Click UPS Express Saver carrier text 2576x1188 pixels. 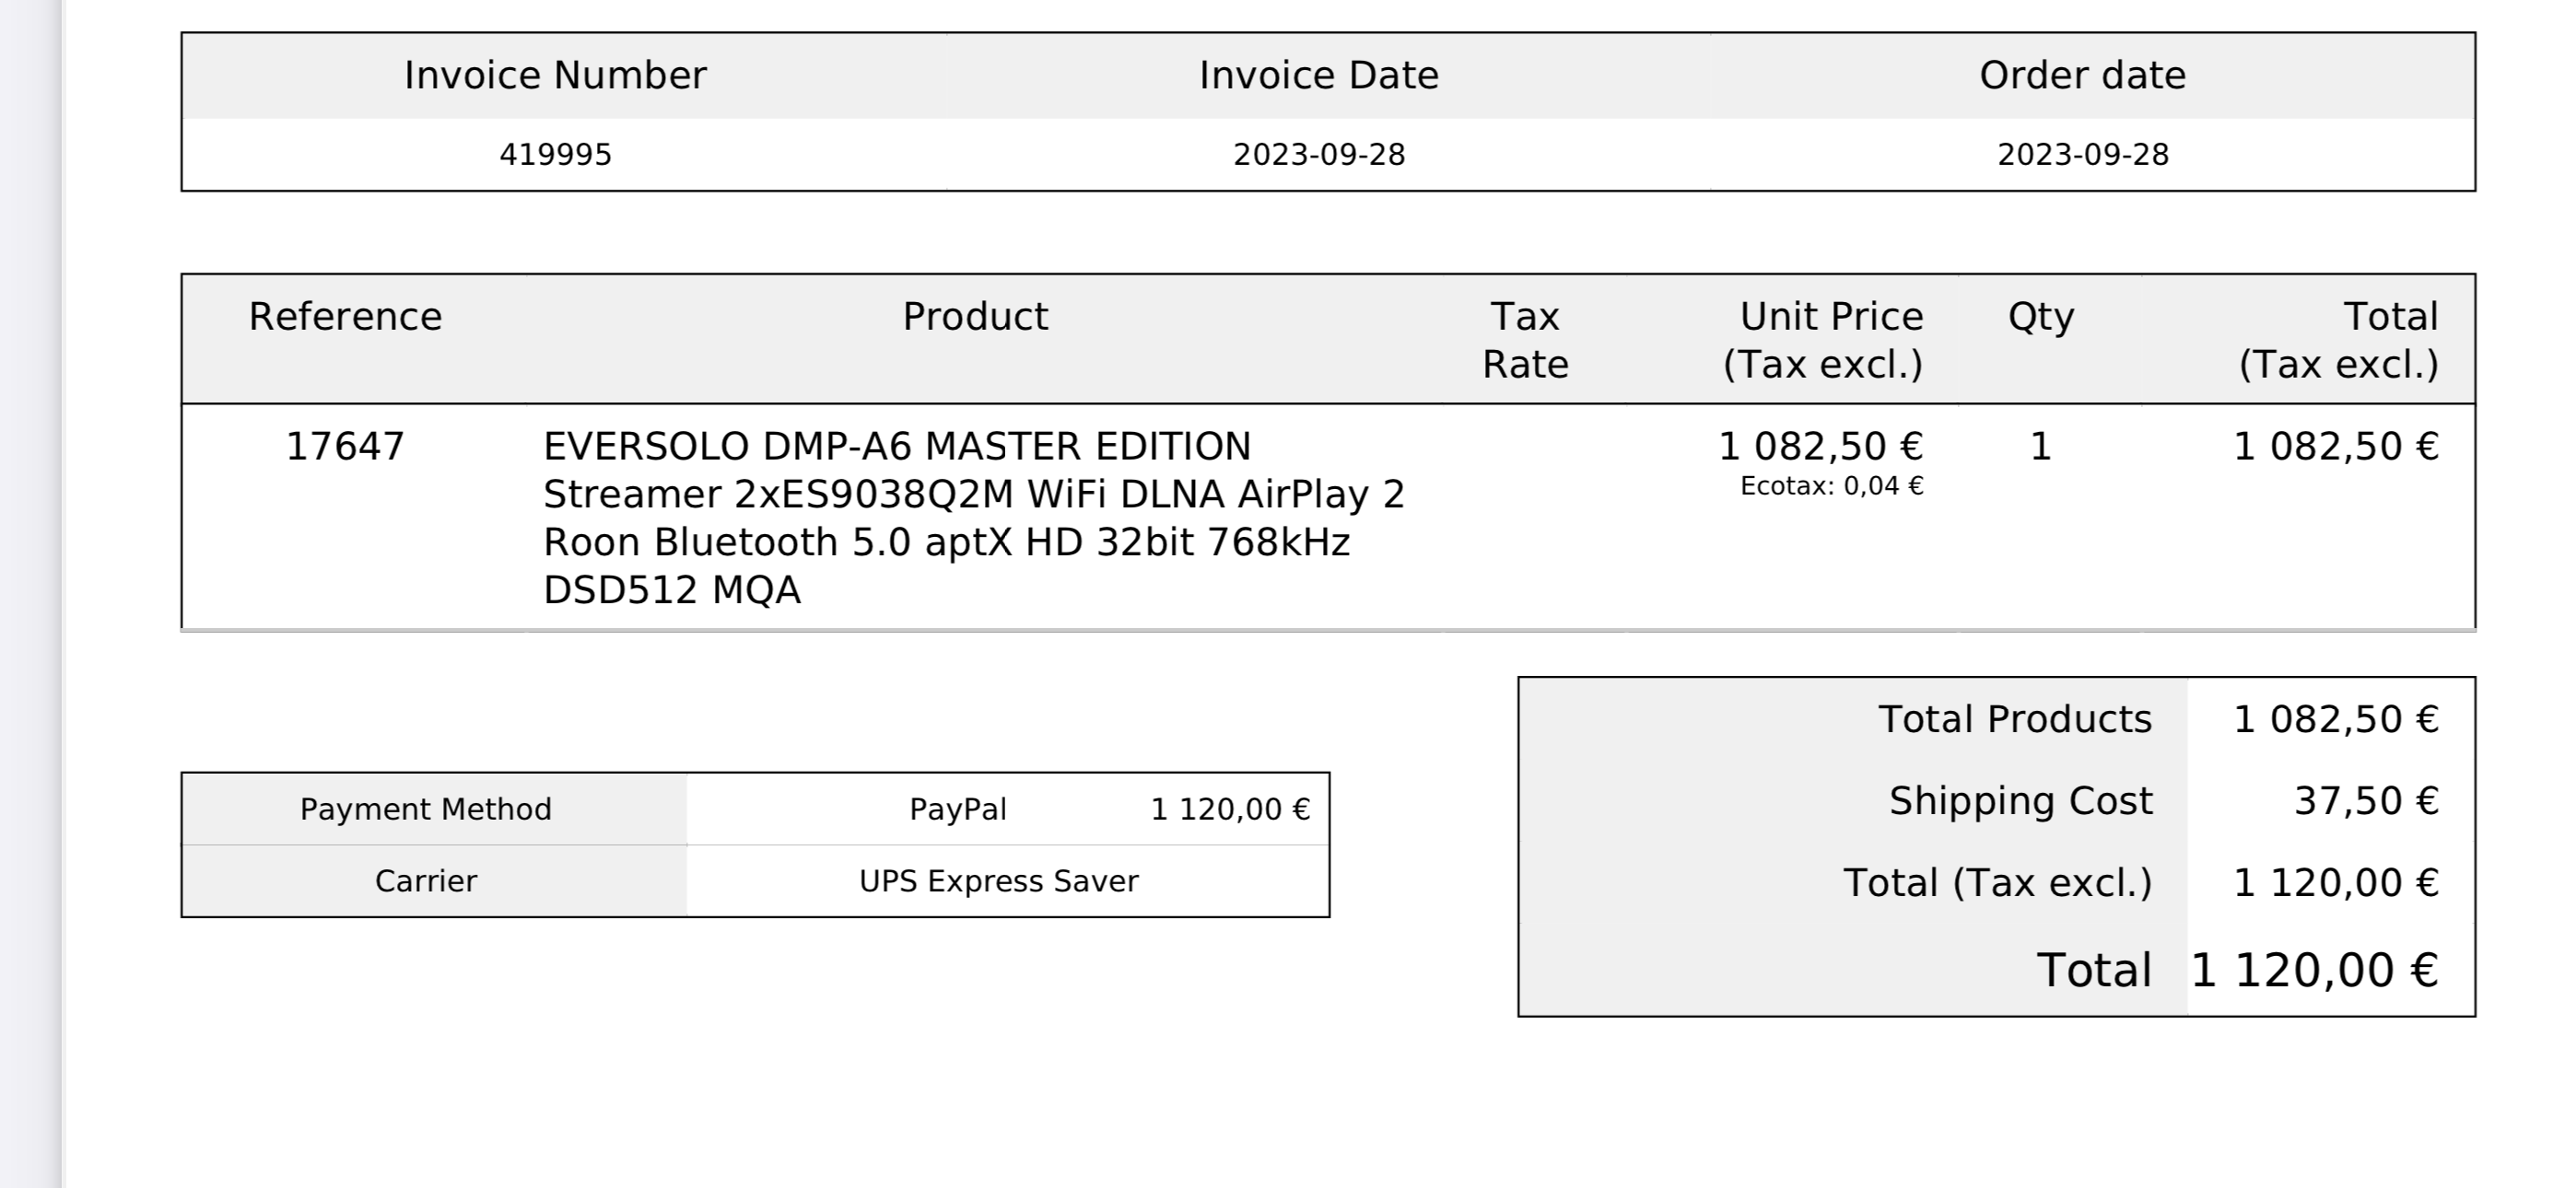[x=998, y=881]
